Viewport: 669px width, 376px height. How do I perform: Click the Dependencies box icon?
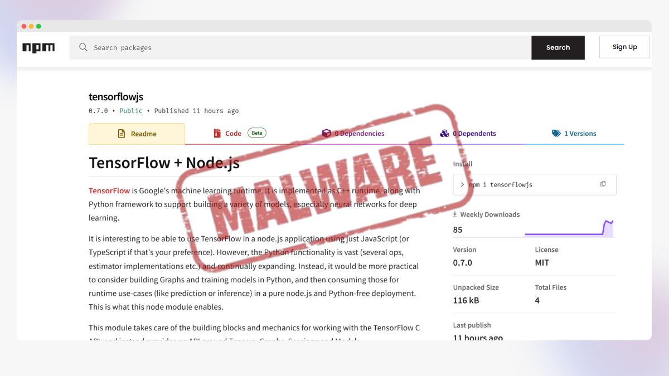pos(326,133)
